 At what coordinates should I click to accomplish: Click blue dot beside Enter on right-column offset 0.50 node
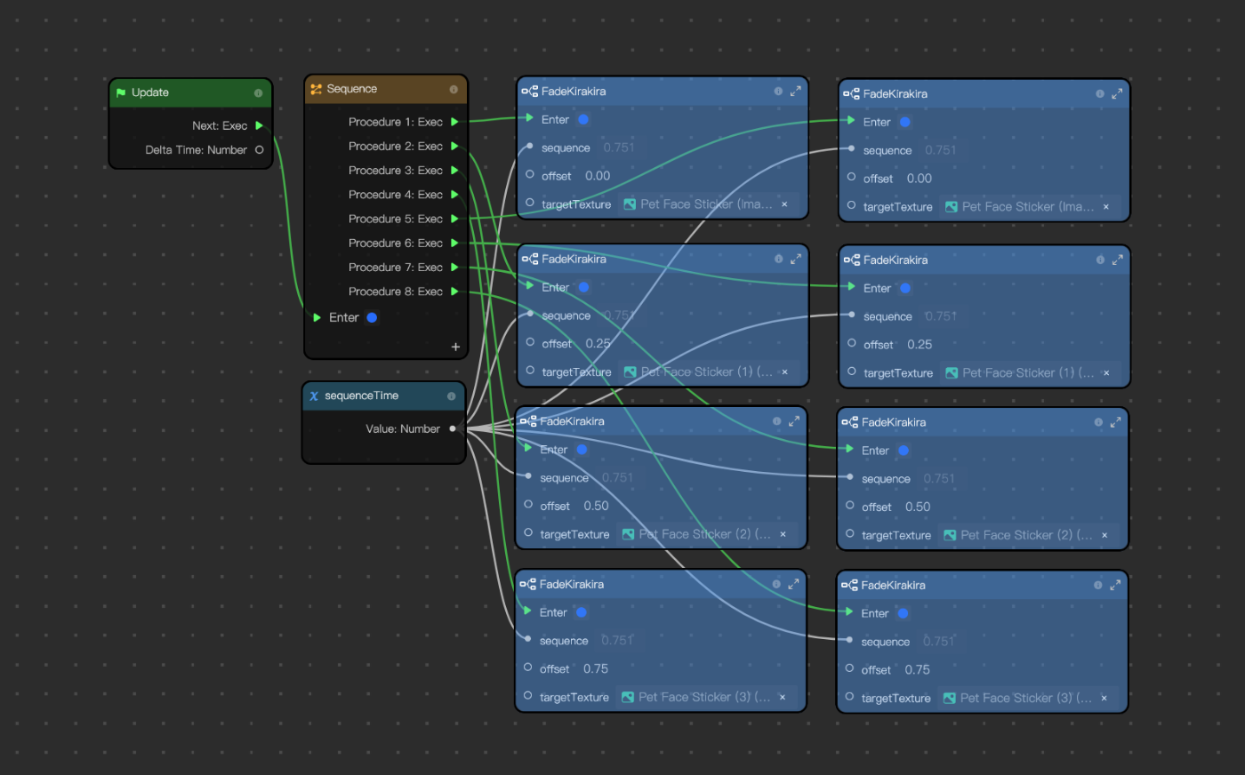tap(903, 451)
